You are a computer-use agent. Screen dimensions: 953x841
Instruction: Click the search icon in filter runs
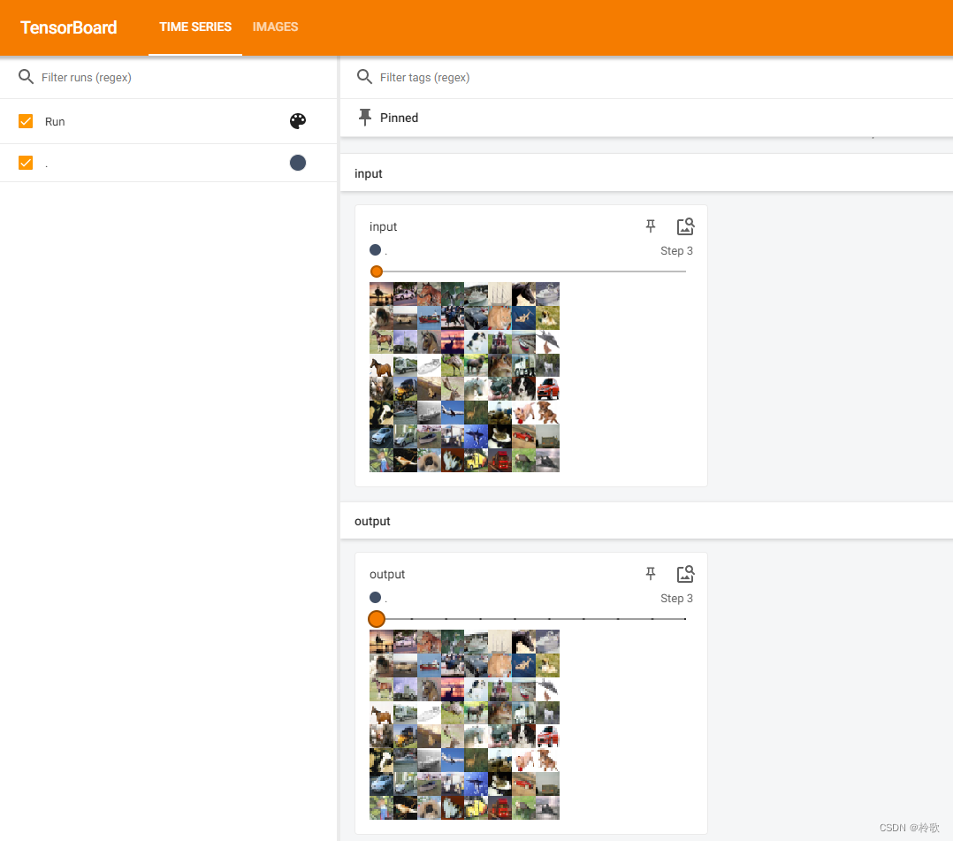26,77
